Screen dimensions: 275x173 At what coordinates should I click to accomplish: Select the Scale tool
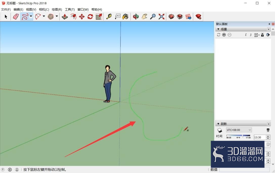coord(99,17)
